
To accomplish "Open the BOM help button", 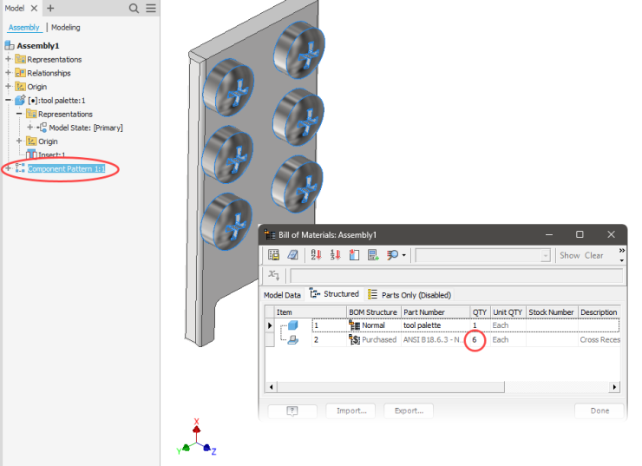I will pos(292,410).
